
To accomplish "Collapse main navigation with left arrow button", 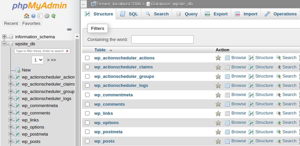I will tap(83, 4).
